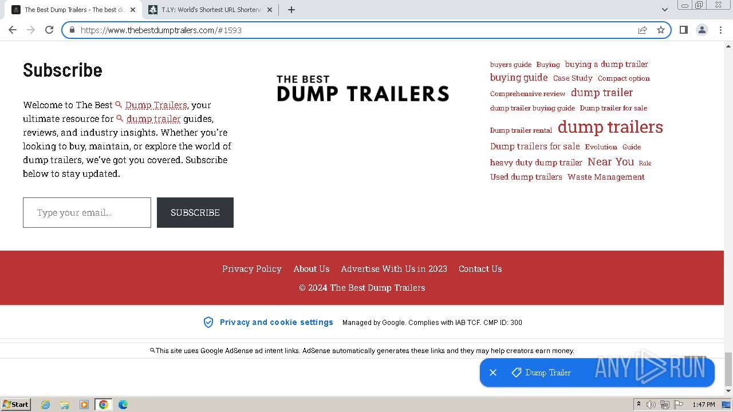733x412 pixels.
Task: View site security lock info
Action: [x=72, y=30]
